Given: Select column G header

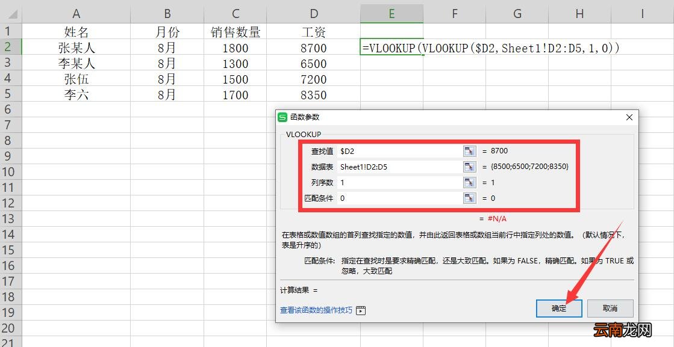Looking at the screenshot, I should (x=517, y=14).
